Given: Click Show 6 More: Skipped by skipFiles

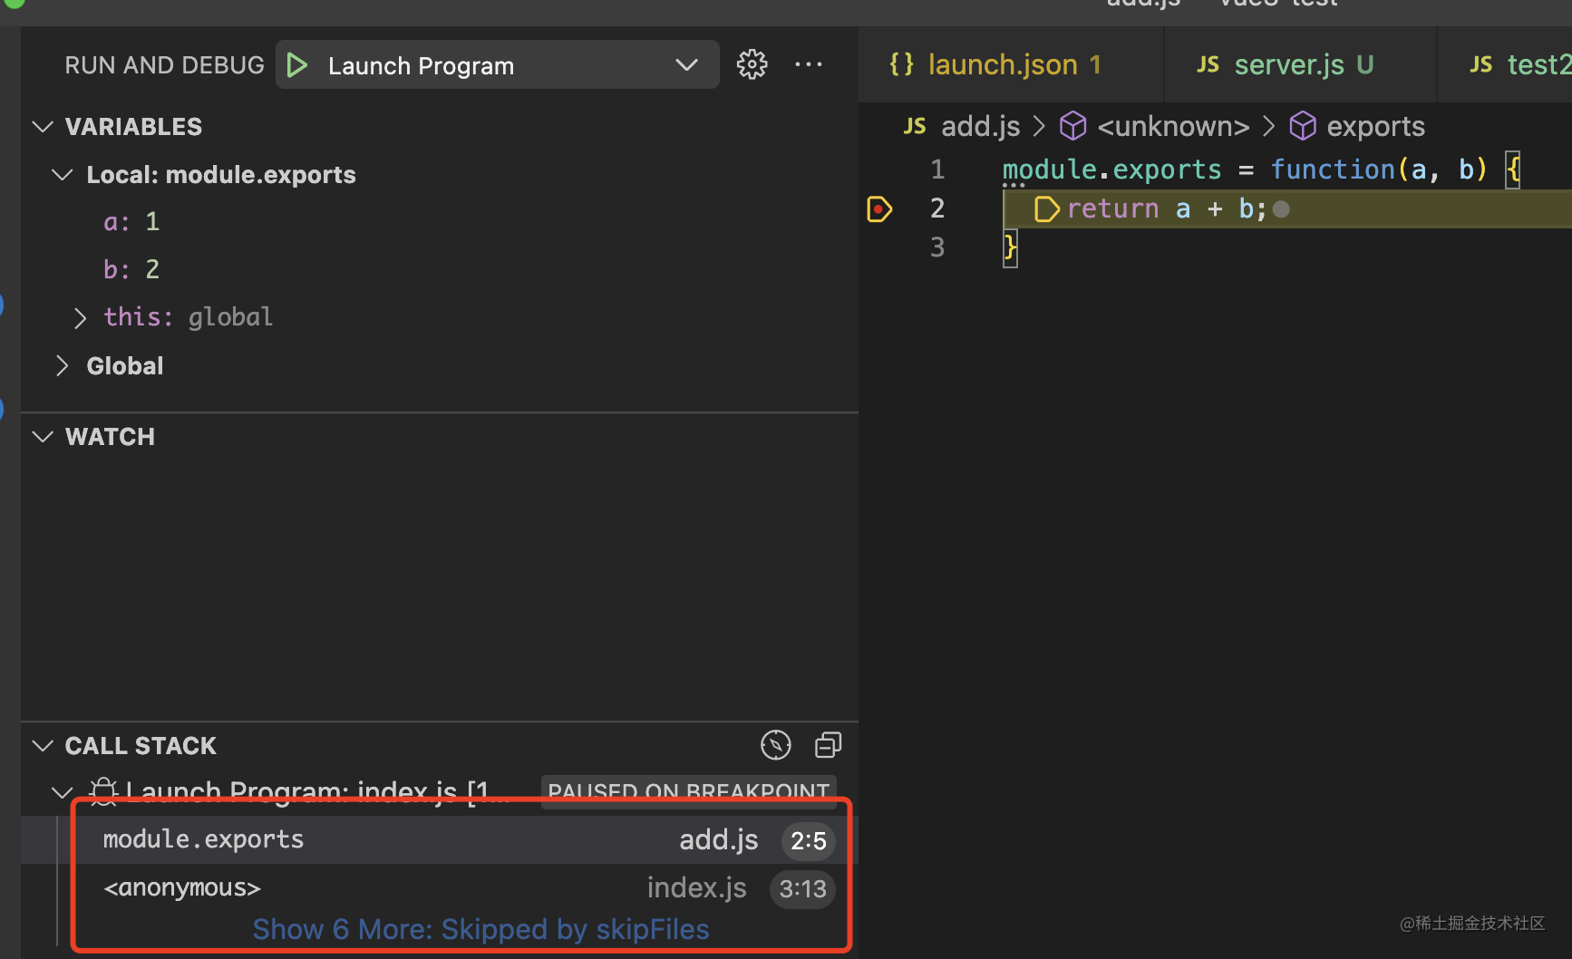Looking at the screenshot, I should 480,929.
